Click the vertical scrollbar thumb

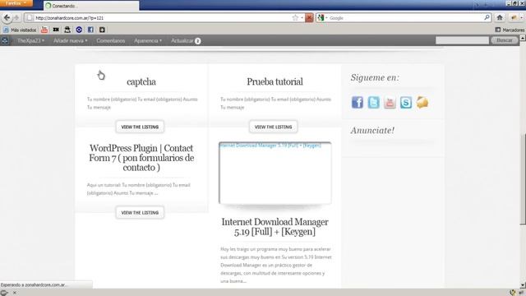tap(523, 179)
